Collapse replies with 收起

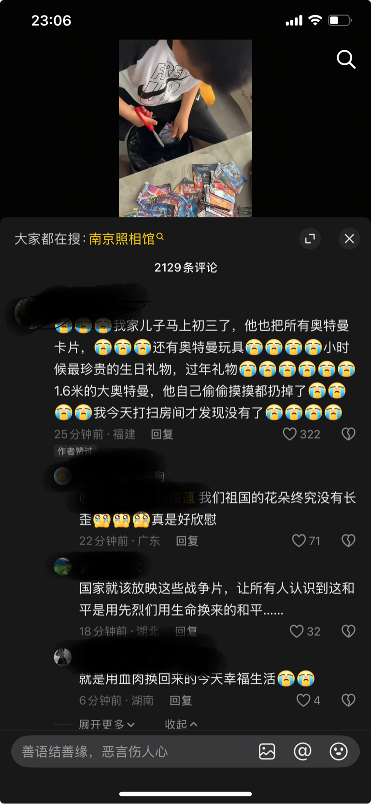181,724
